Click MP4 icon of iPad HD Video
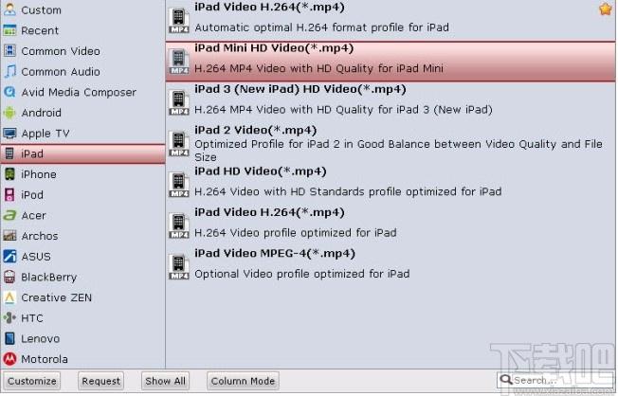Image resolution: width=618 pixels, height=396 pixels. coord(179,185)
